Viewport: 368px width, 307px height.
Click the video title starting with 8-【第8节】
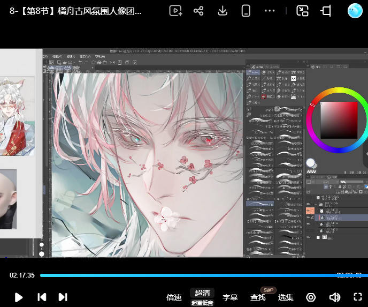pyautogui.click(x=75, y=11)
